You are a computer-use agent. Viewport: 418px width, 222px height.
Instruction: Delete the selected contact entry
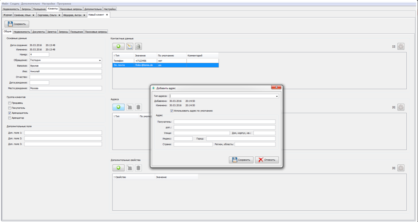click(x=138, y=46)
